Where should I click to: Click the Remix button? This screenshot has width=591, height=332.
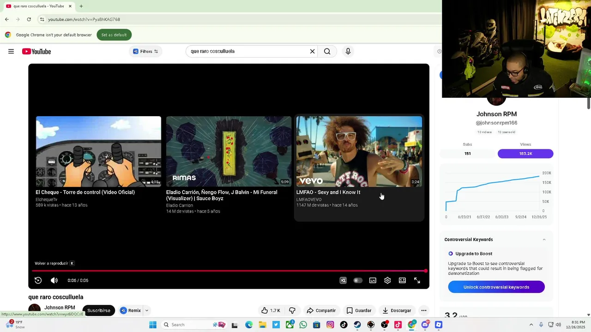point(130,310)
